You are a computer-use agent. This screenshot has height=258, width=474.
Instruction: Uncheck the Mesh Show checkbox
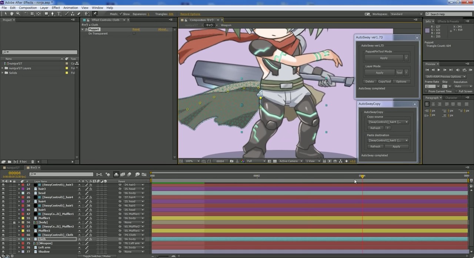point(121,14)
